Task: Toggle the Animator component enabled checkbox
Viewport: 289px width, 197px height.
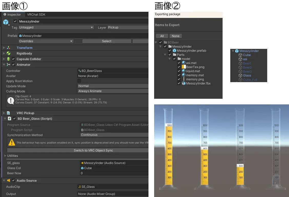Action: click(13, 65)
